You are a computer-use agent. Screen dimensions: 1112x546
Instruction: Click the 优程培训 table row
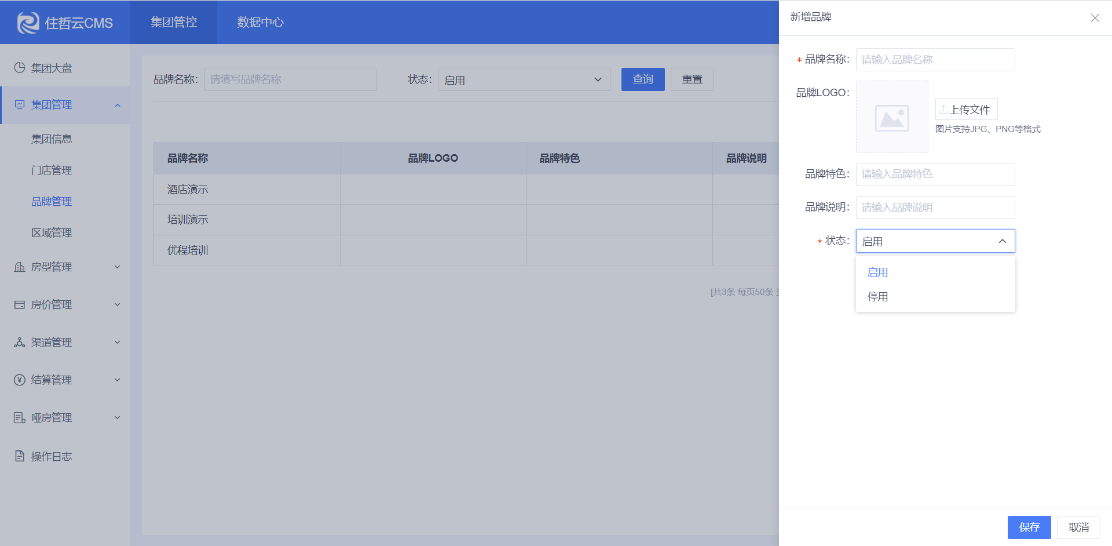[x=466, y=250]
